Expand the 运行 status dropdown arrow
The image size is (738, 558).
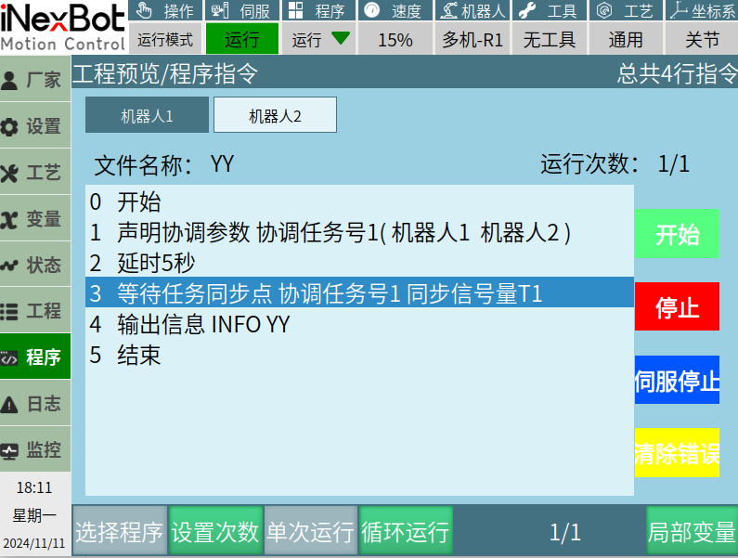pyautogui.click(x=341, y=39)
